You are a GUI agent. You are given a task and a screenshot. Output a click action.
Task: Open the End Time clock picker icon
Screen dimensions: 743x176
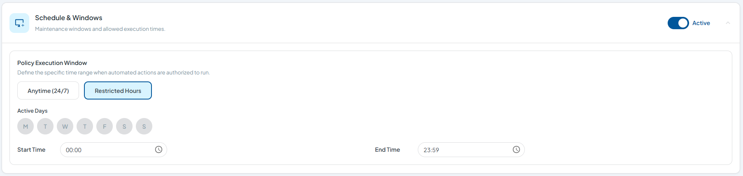click(x=516, y=150)
